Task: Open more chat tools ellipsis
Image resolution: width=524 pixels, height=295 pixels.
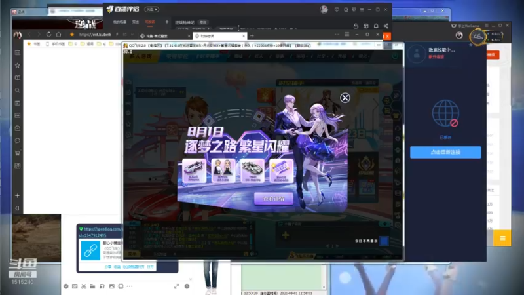Action: pyautogui.click(x=130, y=286)
